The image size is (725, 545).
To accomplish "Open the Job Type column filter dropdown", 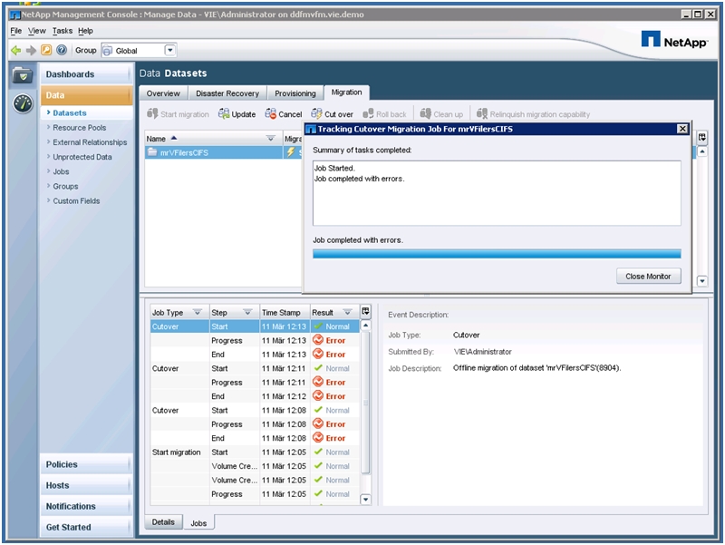I will tap(197, 312).
